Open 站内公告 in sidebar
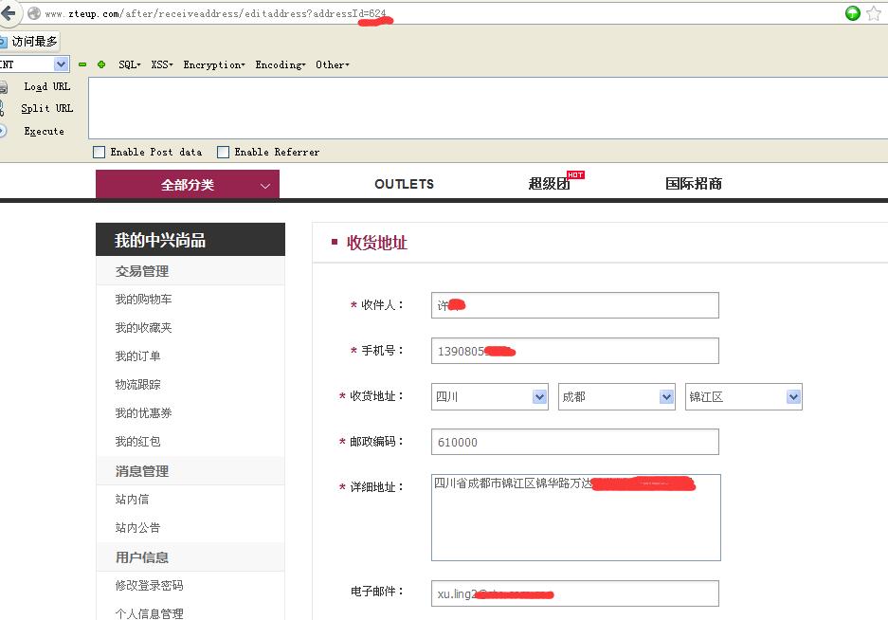 point(137,528)
